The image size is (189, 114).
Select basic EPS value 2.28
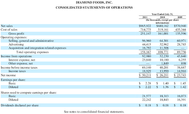click(x=148, y=83)
